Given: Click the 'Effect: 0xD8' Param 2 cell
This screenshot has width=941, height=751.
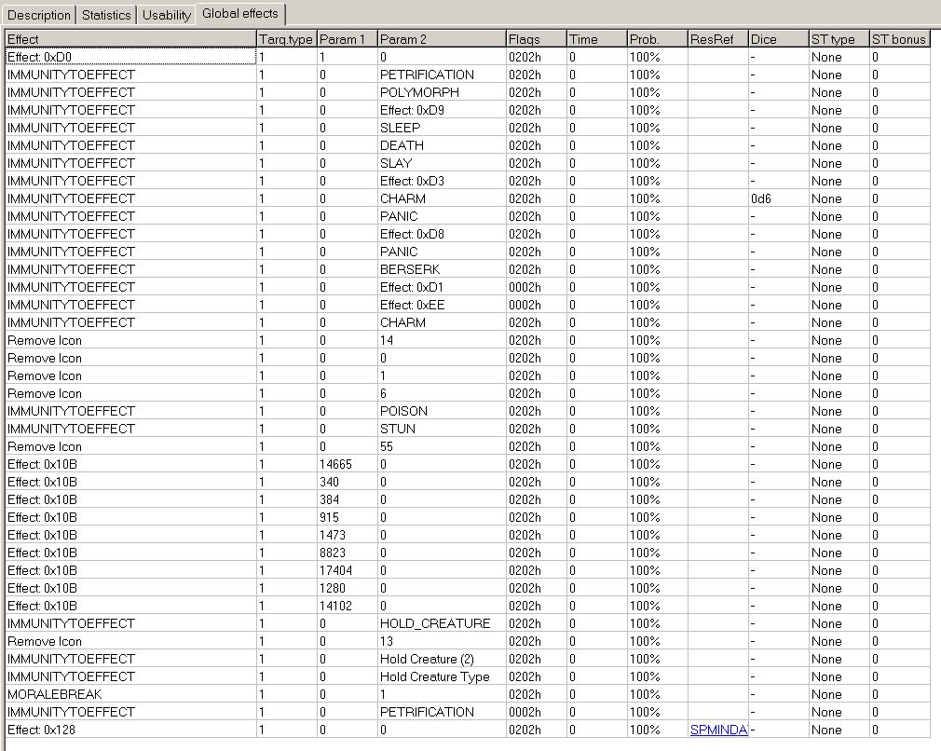Looking at the screenshot, I should point(442,234).
